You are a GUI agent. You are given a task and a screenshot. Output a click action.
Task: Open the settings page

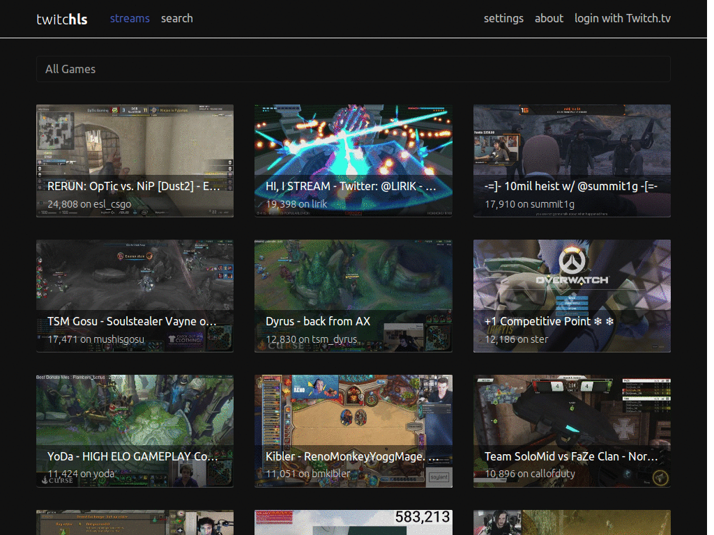click(503, 19)
